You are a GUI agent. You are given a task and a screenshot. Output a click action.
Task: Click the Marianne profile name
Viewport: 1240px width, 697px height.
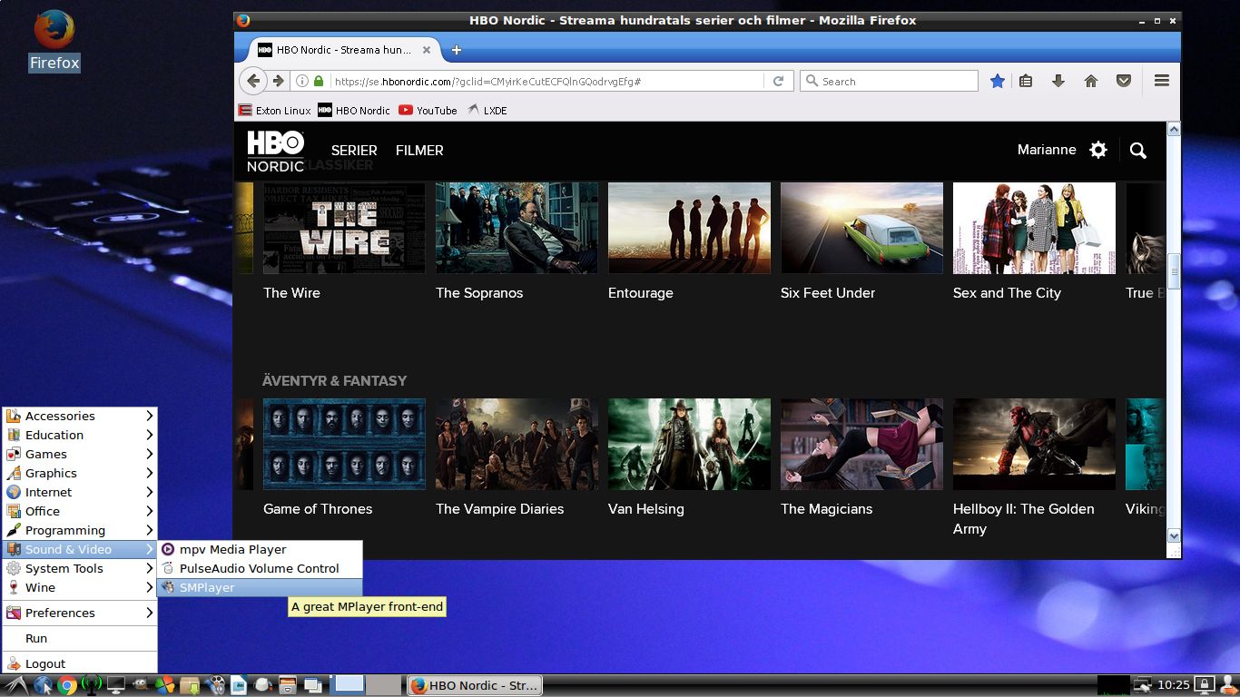1047,150
